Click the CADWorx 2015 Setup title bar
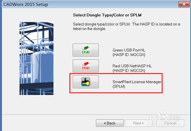Viewport: 191px width, 131px height. pyautogui.click(x=85, y=4)
